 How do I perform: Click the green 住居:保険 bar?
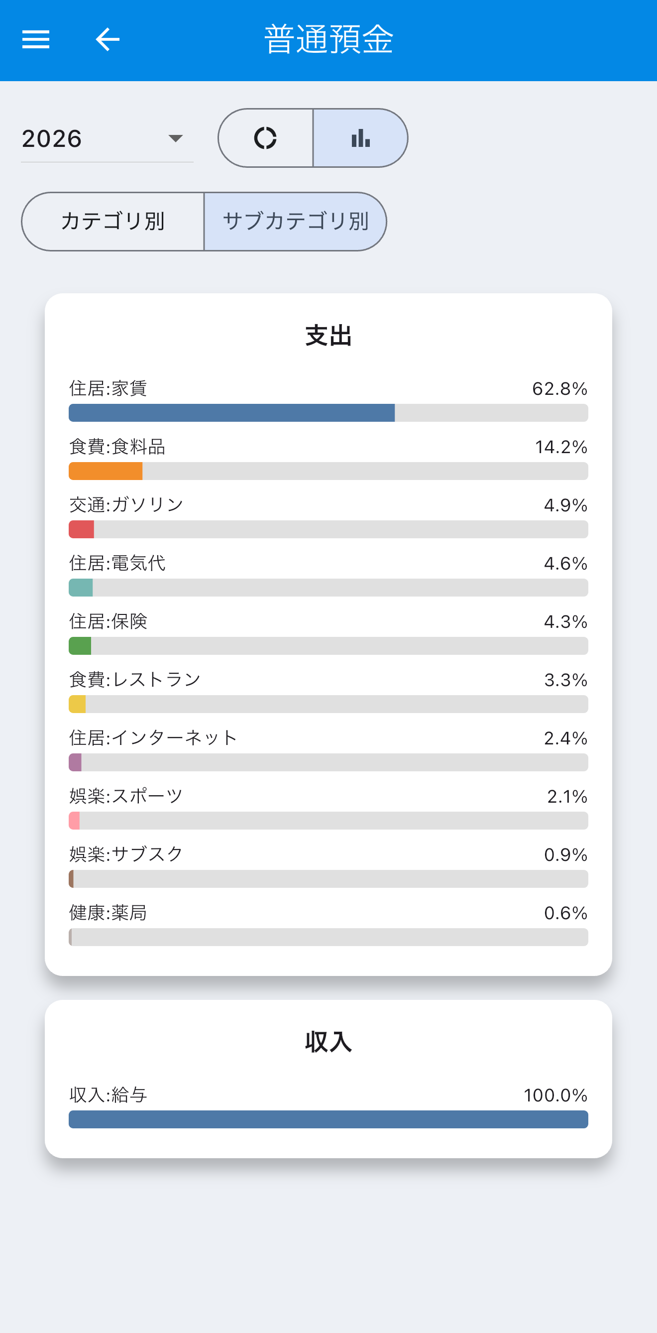[80, 646]
